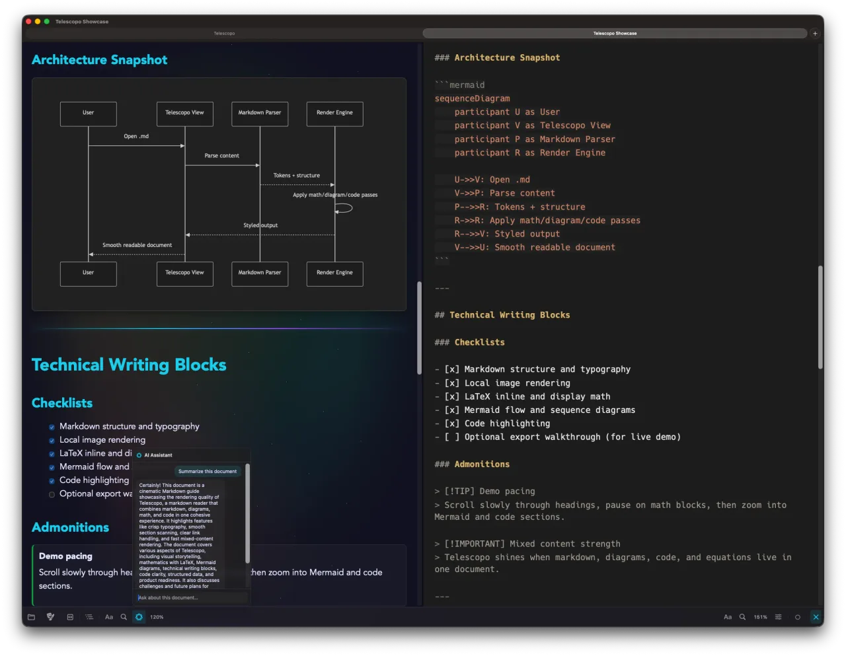Toggle the source code view icon
846x656 pixels.
click(70, 617)
